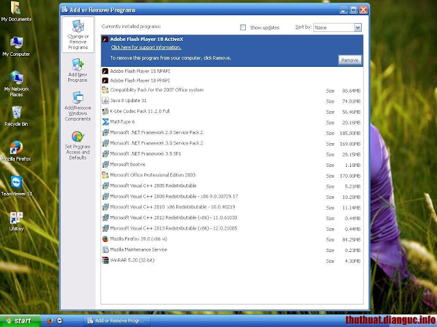Image resolution: width=437 pixels, height=327 pixels.
Task: Click Remove button for Flash ActiveX
Action: pyautogui.click(x=350, y=60)
